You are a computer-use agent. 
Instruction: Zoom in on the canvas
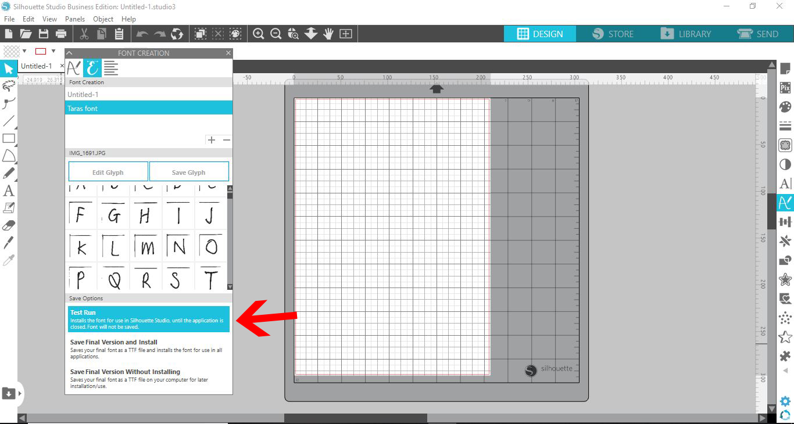pyautogui.click(x=259, y=34)
